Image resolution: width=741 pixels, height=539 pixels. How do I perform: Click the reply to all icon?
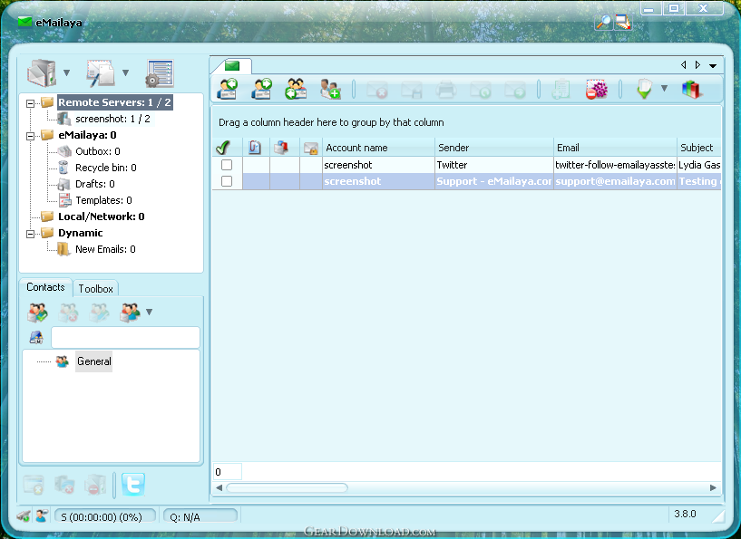point(296,89)
